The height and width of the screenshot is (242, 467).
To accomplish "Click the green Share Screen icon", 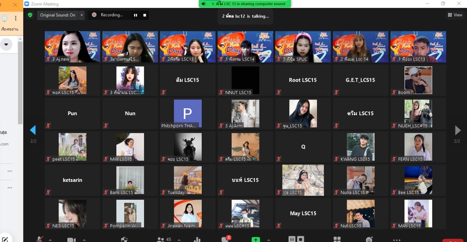I will 256,240.
